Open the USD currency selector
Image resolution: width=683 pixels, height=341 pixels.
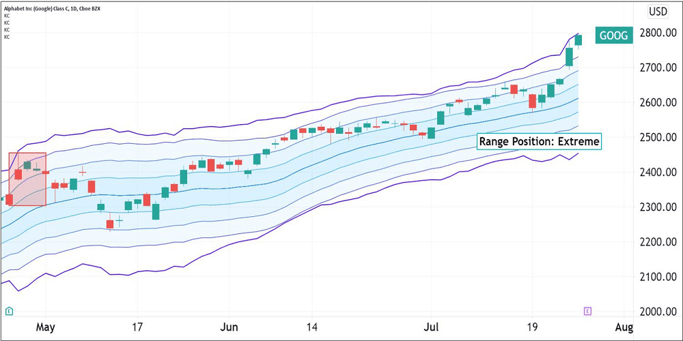(x=658, y=11)
